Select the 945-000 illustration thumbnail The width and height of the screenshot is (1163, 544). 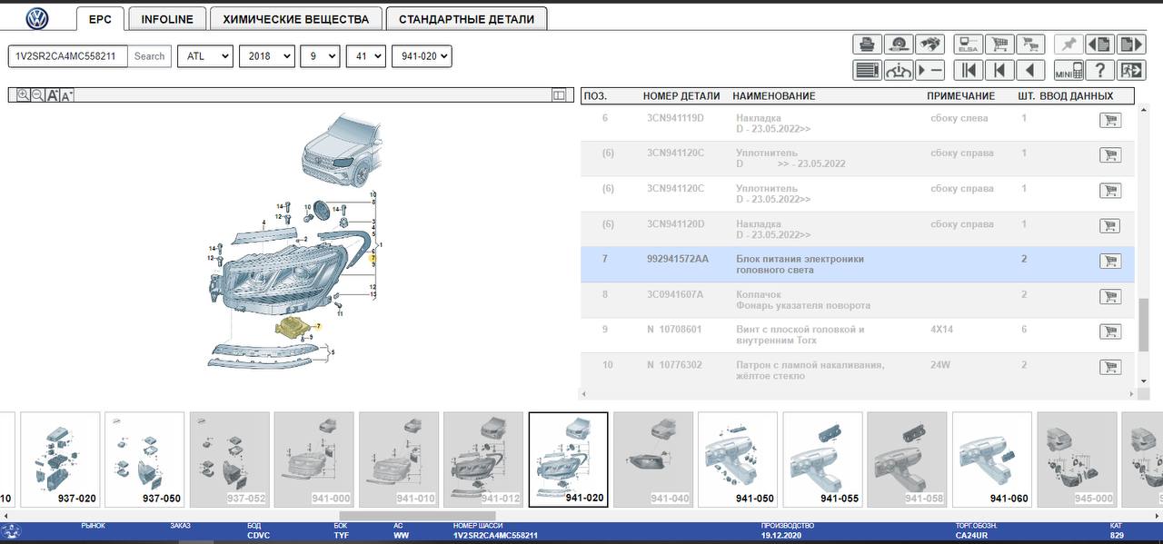(1077, 460)
